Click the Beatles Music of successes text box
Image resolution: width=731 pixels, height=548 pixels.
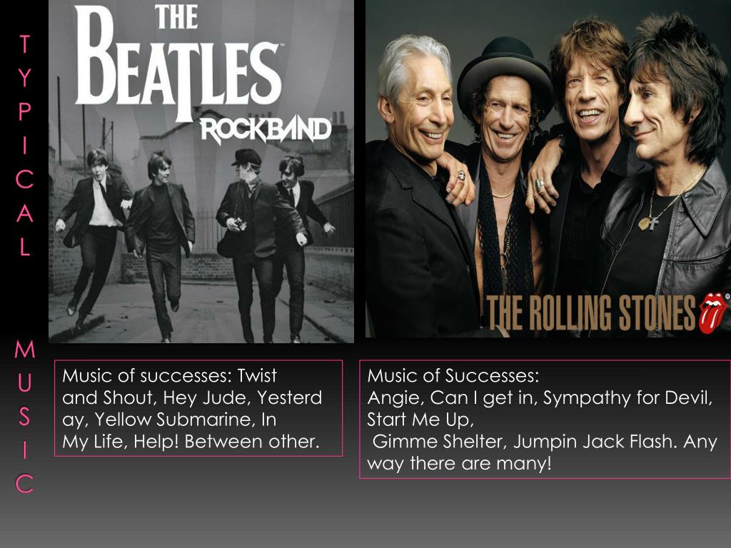point(198,408)
